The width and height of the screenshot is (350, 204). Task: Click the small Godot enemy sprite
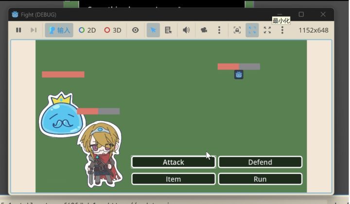click(239, 75)
